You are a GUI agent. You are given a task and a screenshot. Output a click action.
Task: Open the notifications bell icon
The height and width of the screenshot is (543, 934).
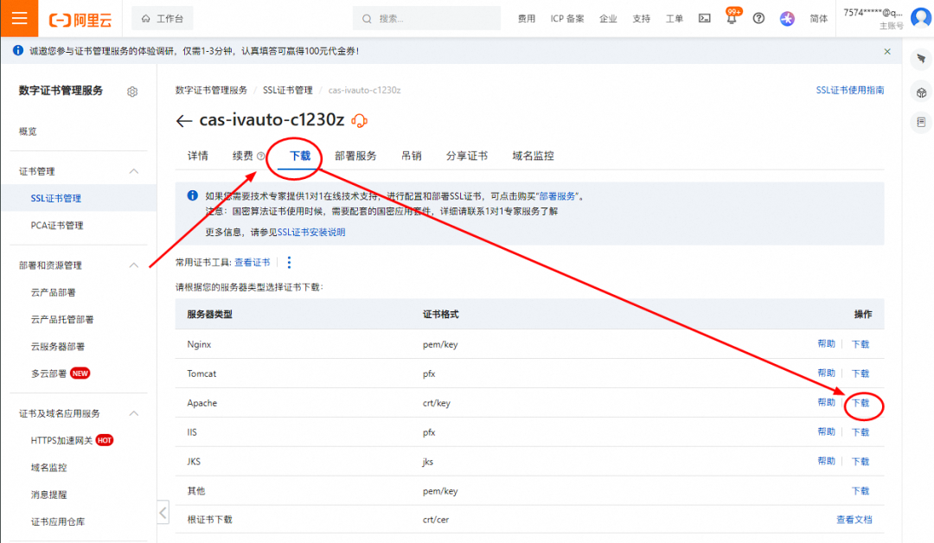point(732,18)
